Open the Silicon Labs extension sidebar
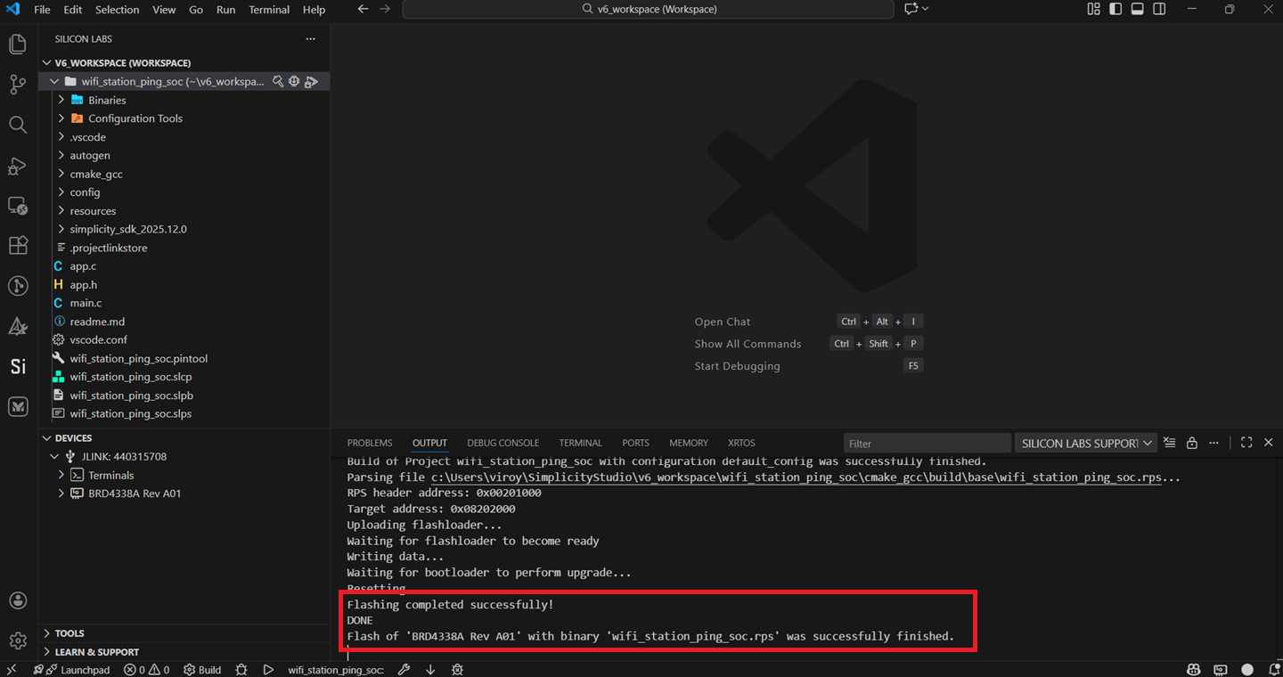This screenshot has height=677, width=1283. [x=18, y=366]
